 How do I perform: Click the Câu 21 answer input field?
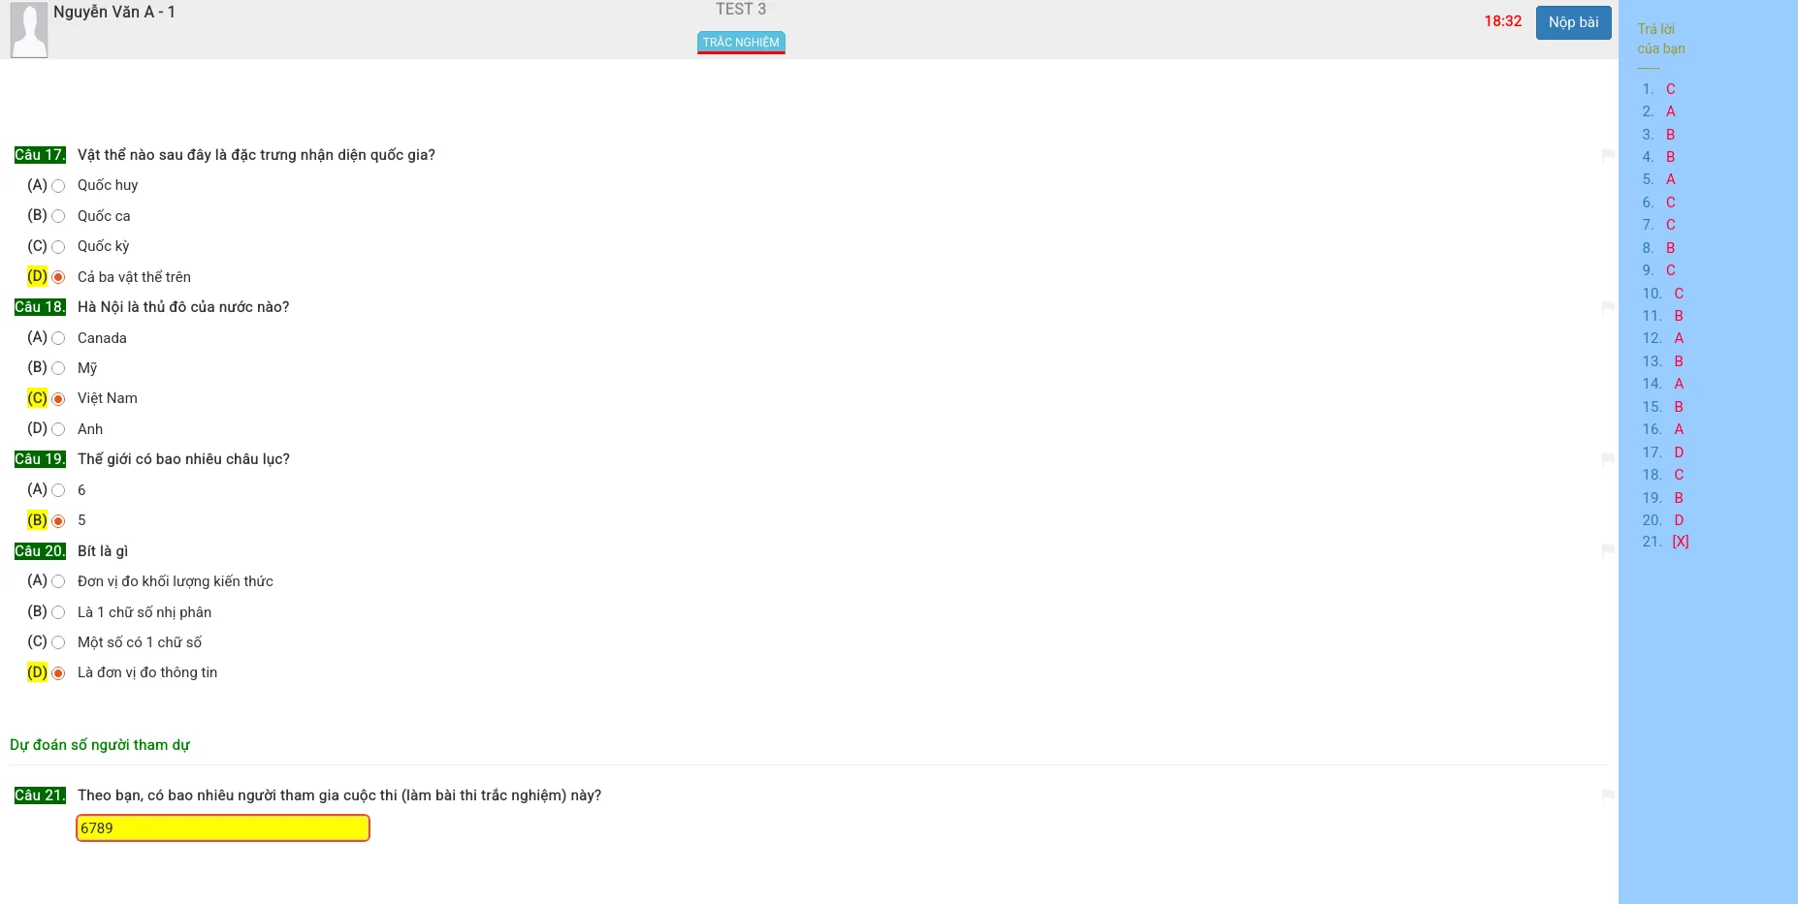(223, 828)
